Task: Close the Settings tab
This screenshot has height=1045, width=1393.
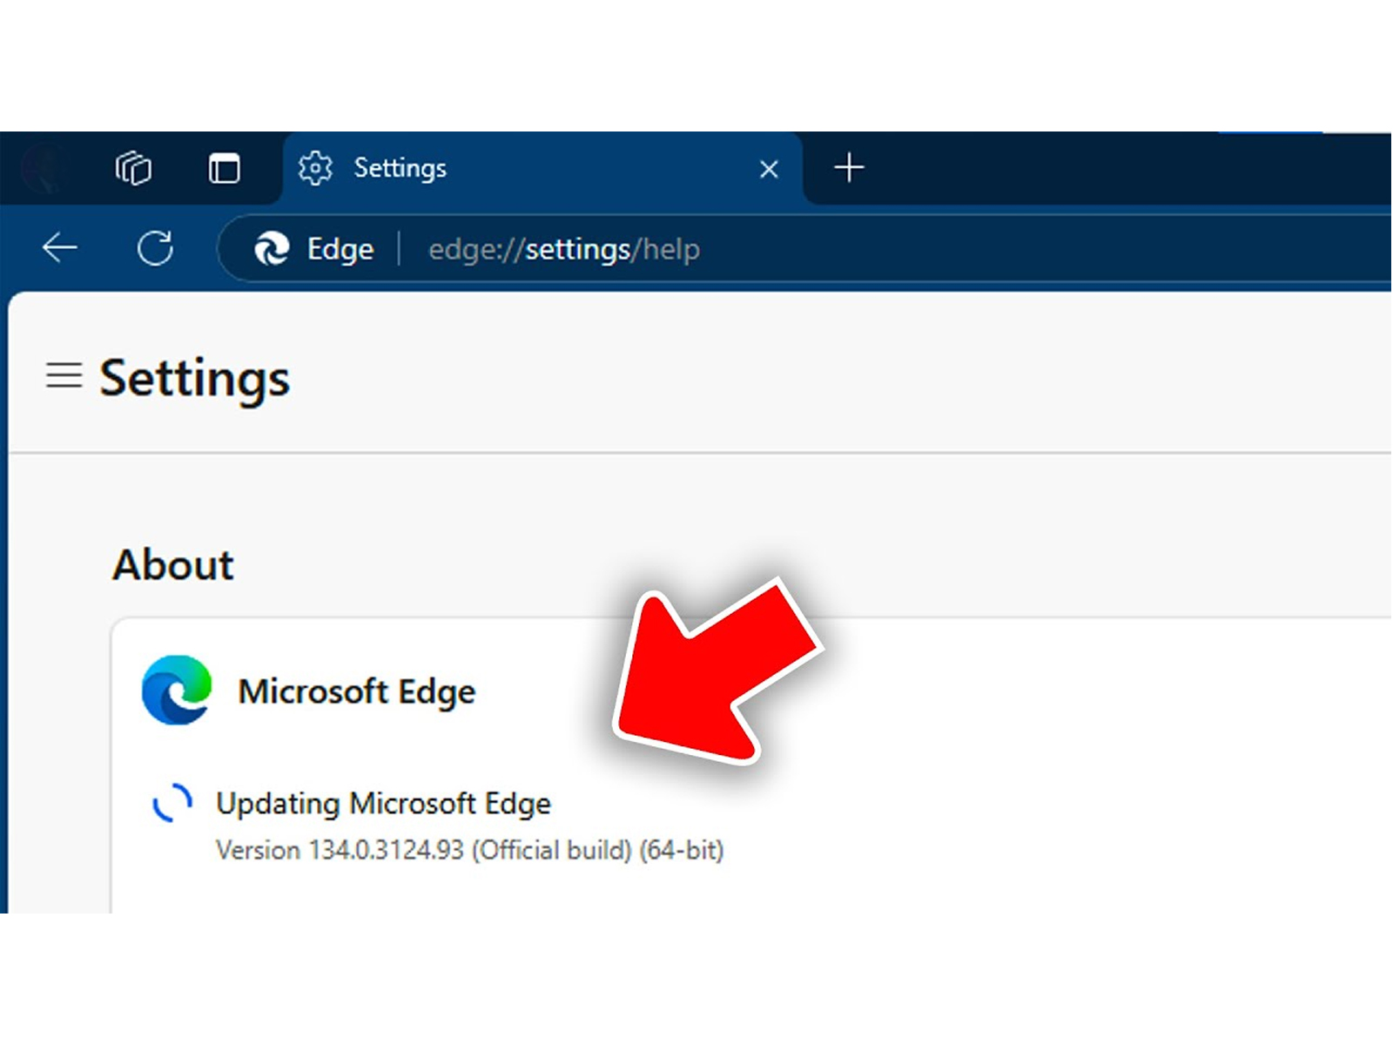Action: pyautogui.click(x=769, y=169)
